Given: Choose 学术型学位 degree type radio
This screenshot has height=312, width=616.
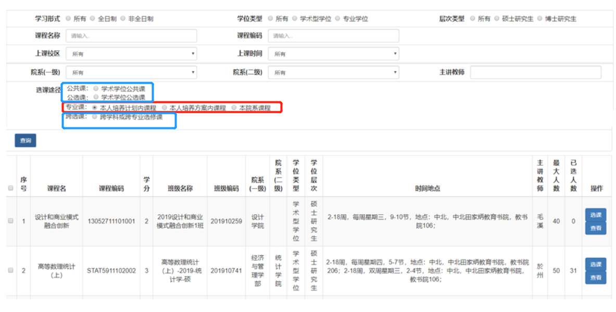Looking at the screenshot, I should tap(294, 19).
